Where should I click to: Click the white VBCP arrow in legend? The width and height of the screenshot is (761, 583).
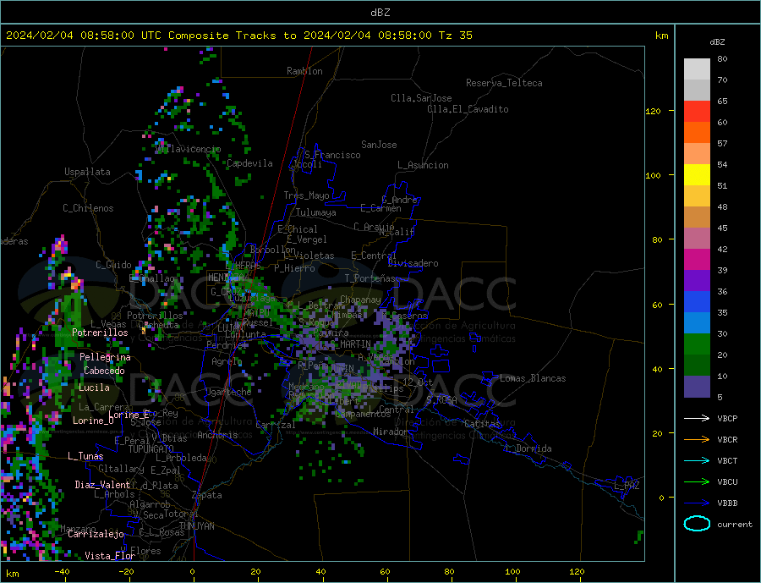(x=697, y=418)
